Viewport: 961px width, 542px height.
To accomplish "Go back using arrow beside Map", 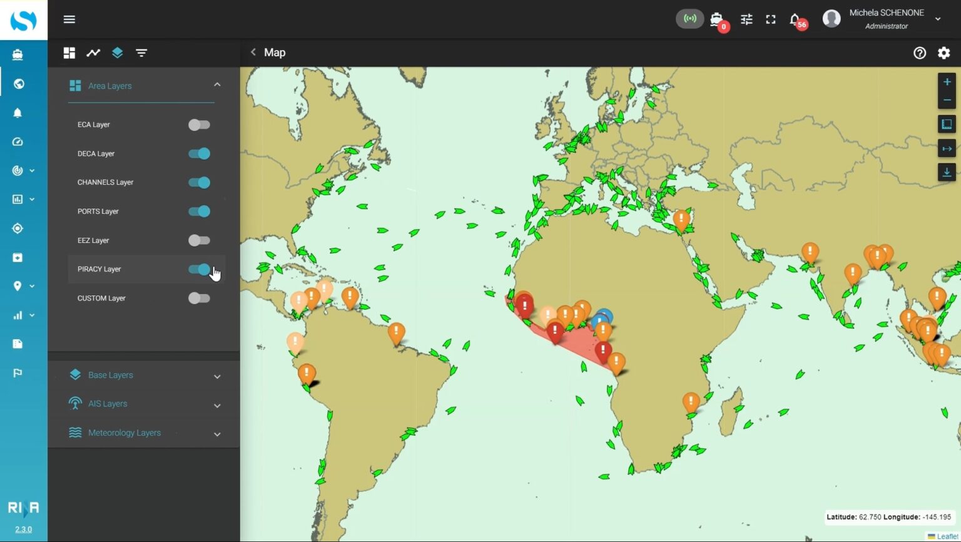I will 253,53.
